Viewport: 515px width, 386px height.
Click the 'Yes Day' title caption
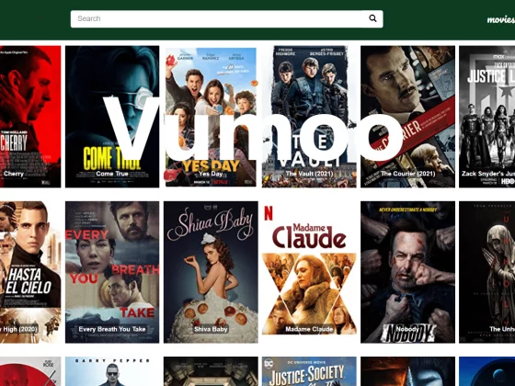[x=211, y=174]
